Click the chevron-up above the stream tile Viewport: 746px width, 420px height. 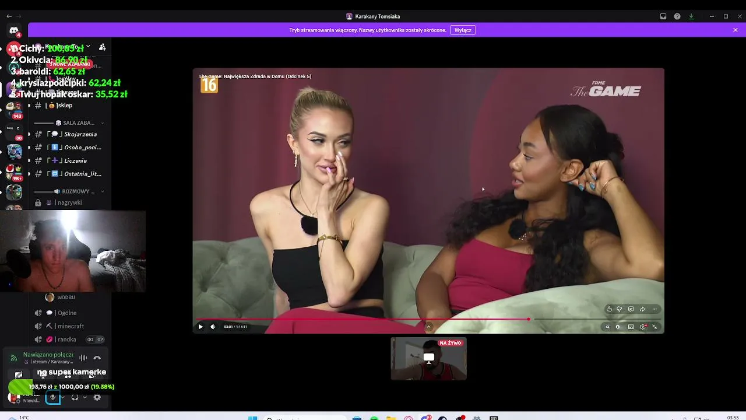[428, 327]
